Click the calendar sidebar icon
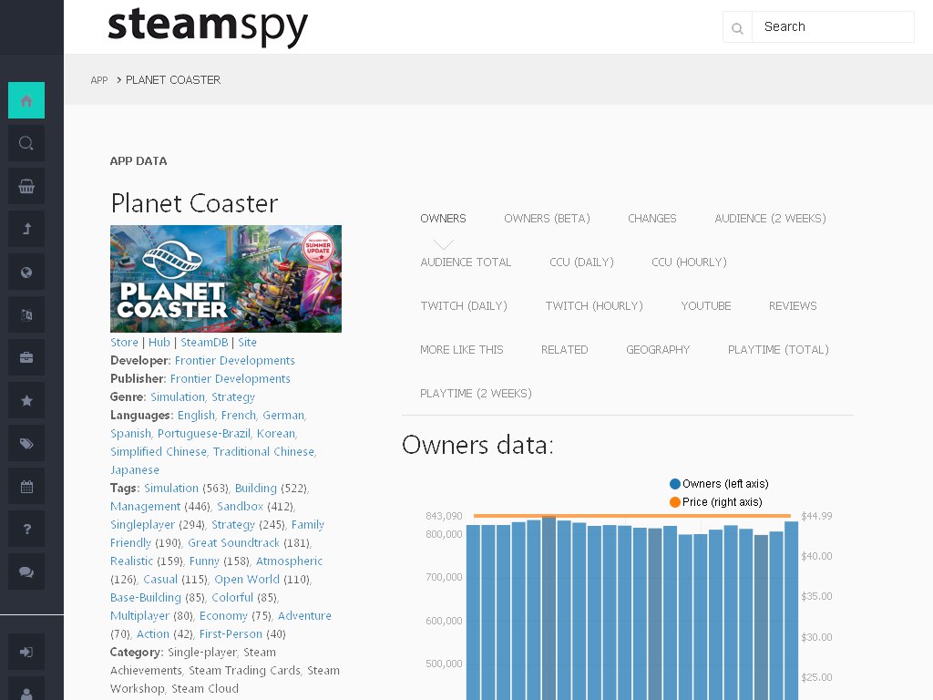The width and height of the screenshot is (933, 700). click(26, 487)
